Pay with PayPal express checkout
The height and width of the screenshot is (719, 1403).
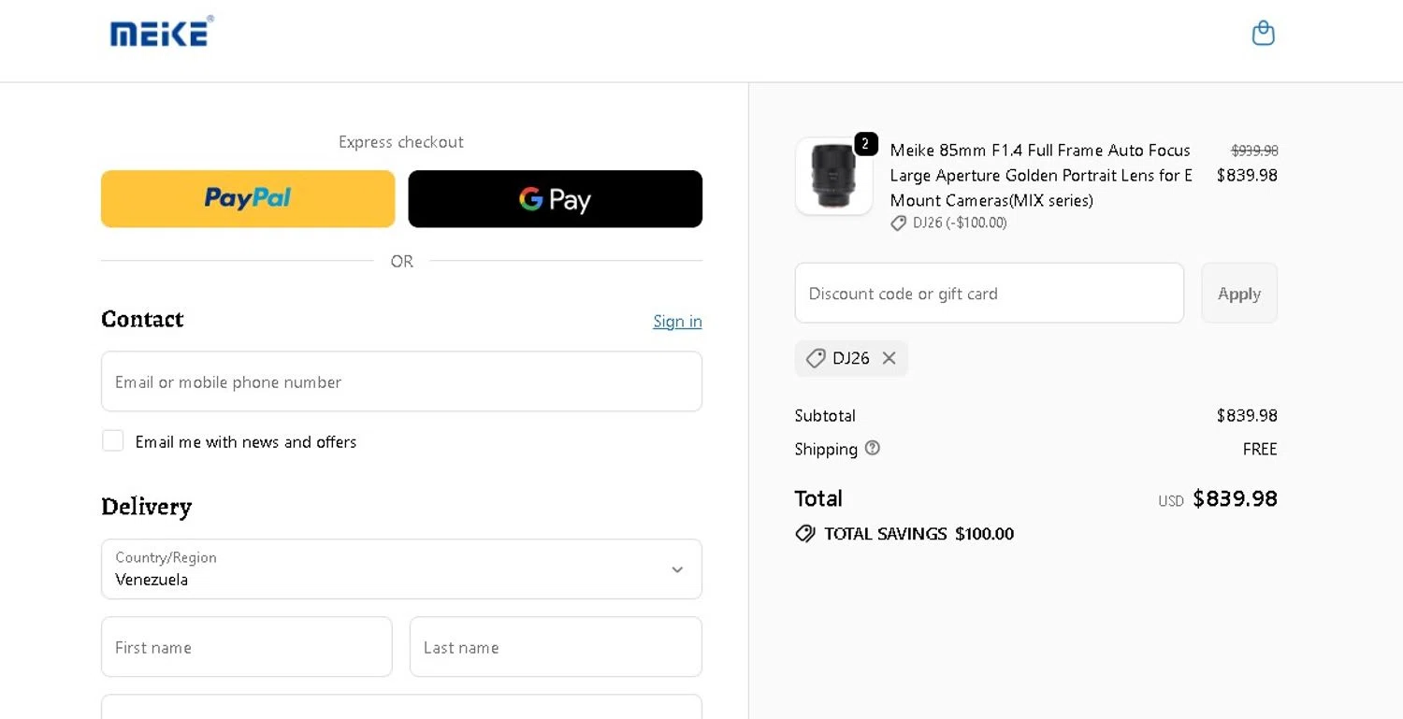pyautogui.click(x=248, y=198)
